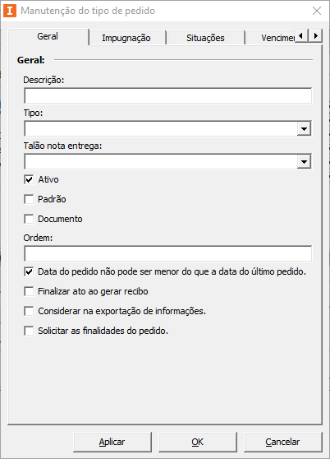Click the orange application icon in title bar
This screenshot has width=330, height=459.
10,11
